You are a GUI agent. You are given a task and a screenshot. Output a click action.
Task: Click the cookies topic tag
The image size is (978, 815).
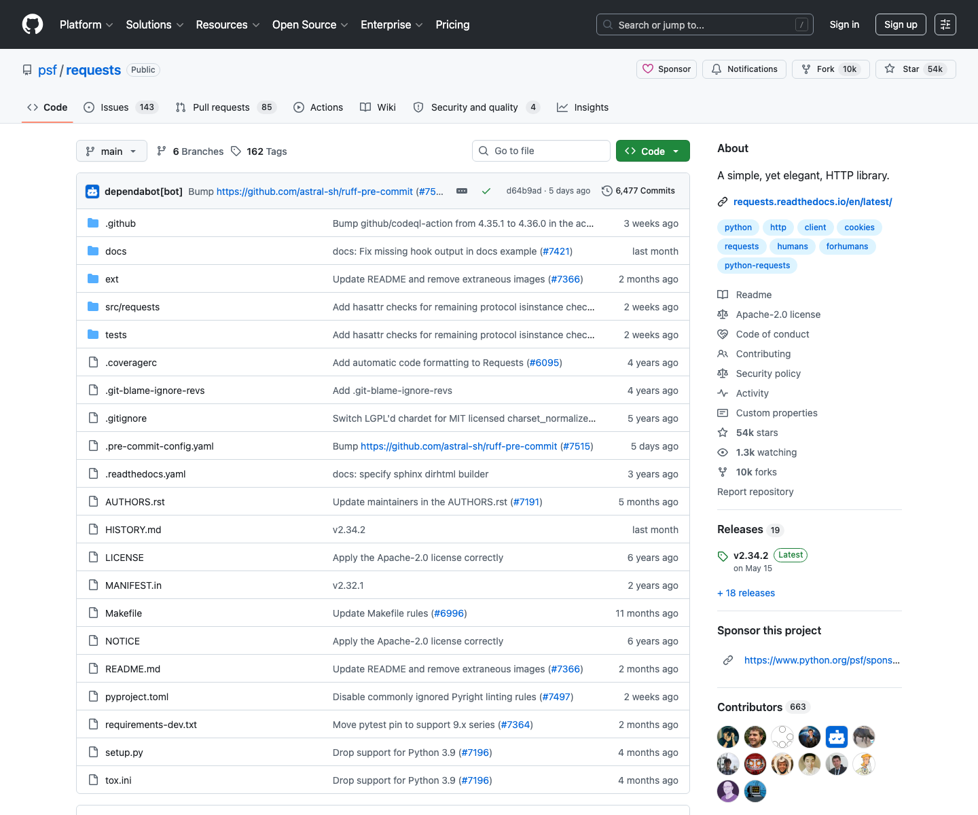(859, 228)
